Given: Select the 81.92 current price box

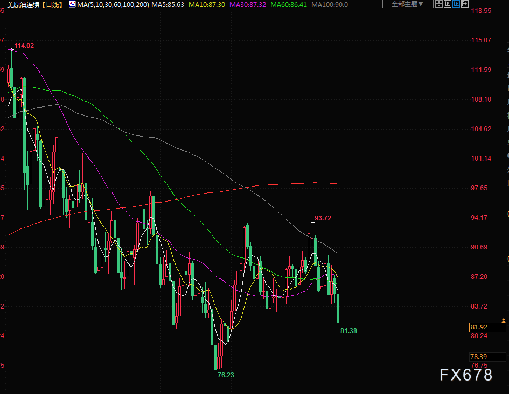Looking at the screenshot, I should pos(487,327).
